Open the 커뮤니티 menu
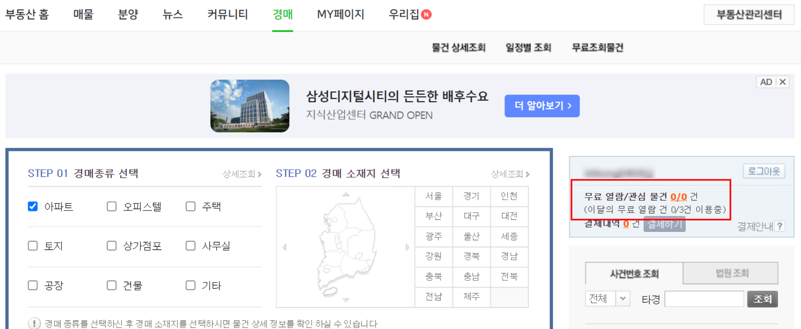Viewport: 801px width, 329px height. click(x=228, y=14)
